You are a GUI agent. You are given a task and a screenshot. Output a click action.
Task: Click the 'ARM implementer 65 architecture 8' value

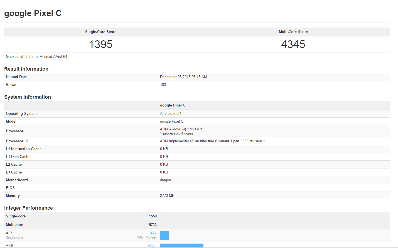(x=212, y=141)
